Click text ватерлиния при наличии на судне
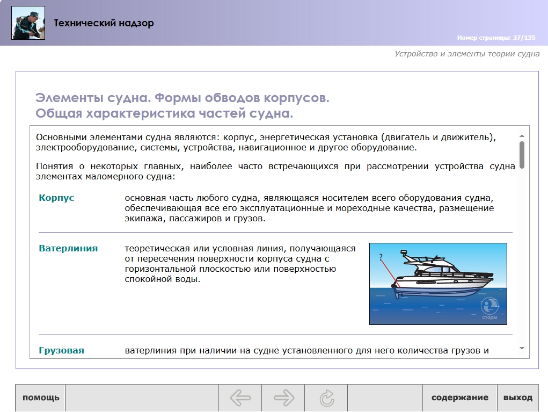Screen dimensions: 548x412 tap(307, 350)
